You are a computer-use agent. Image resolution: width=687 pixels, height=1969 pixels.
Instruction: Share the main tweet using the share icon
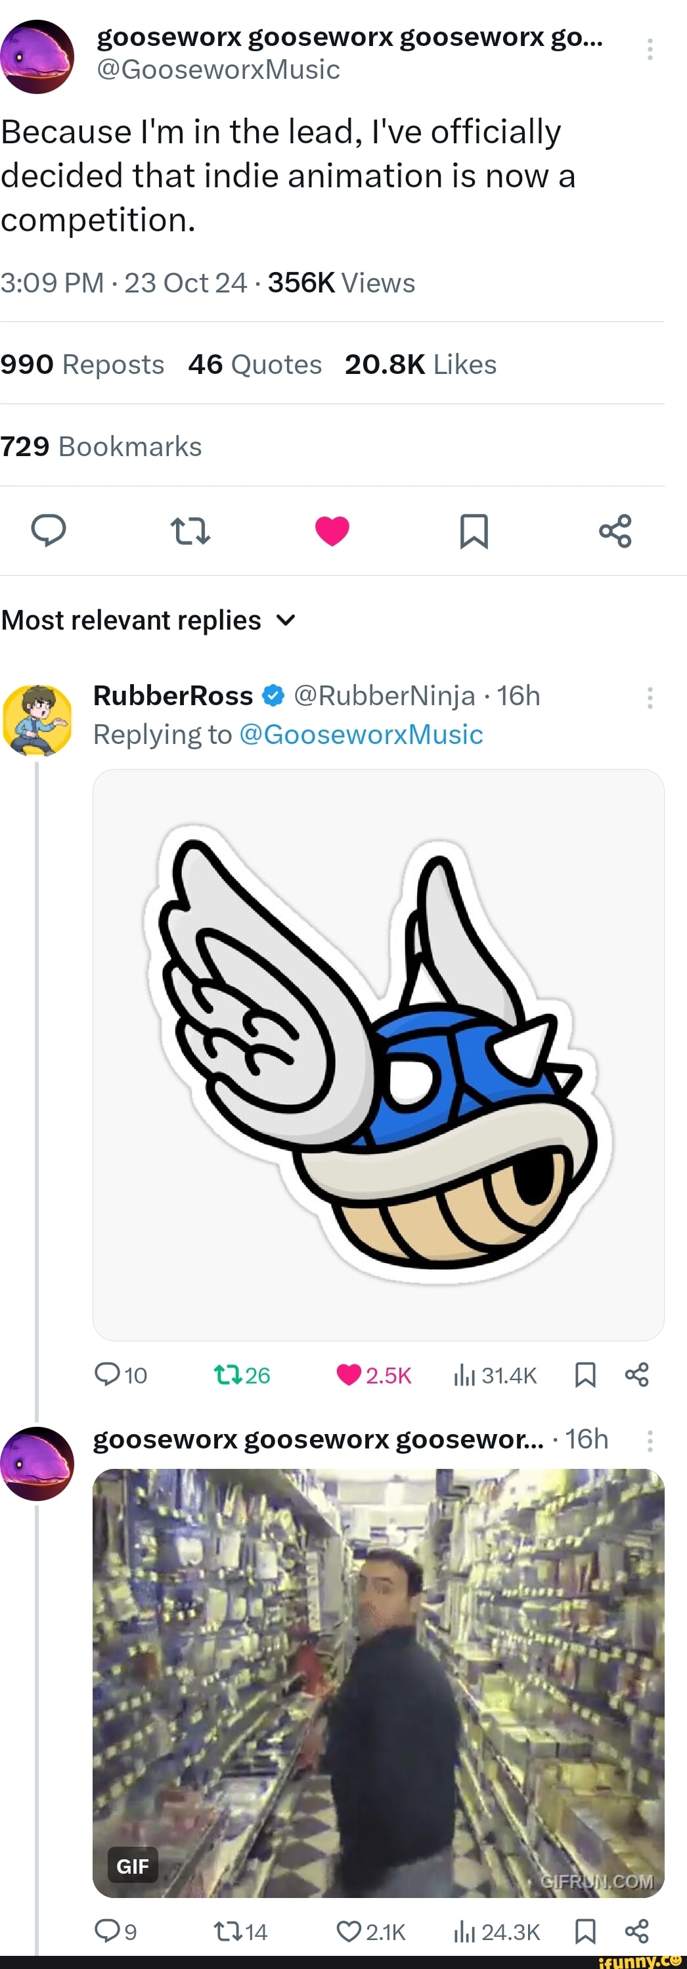point(616,532)
